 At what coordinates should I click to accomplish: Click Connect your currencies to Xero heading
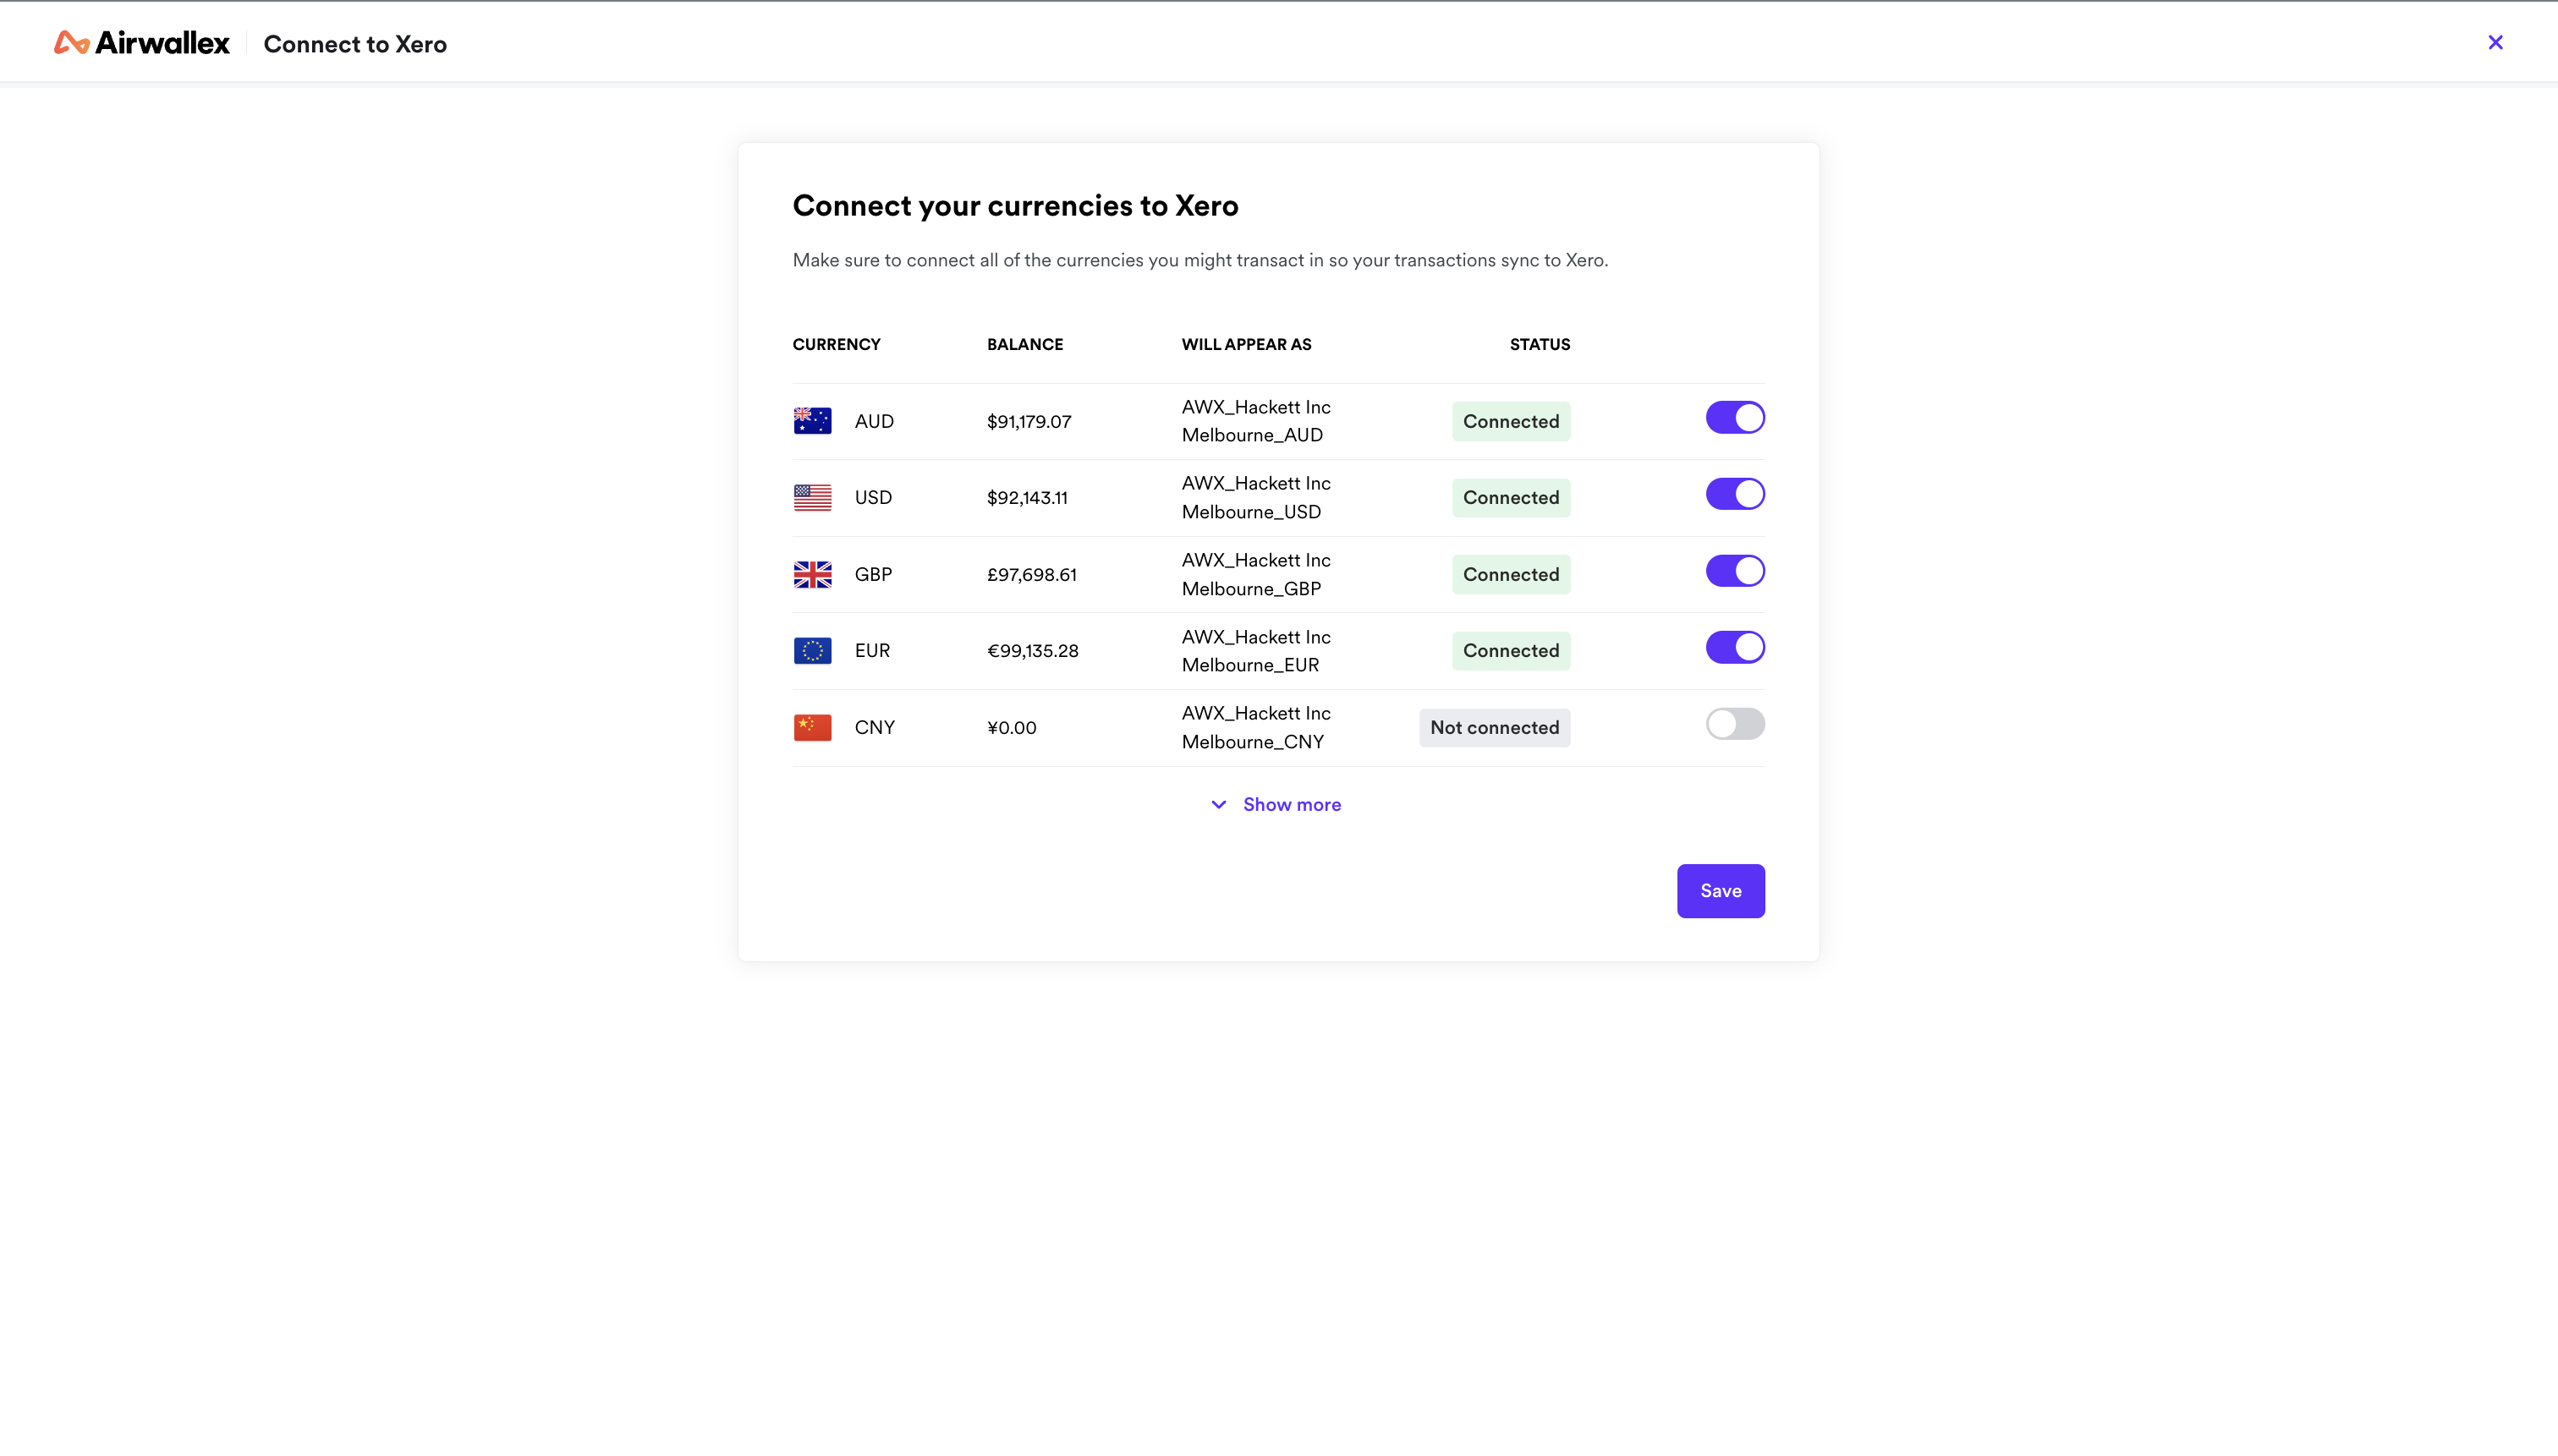coord(1015,206)
